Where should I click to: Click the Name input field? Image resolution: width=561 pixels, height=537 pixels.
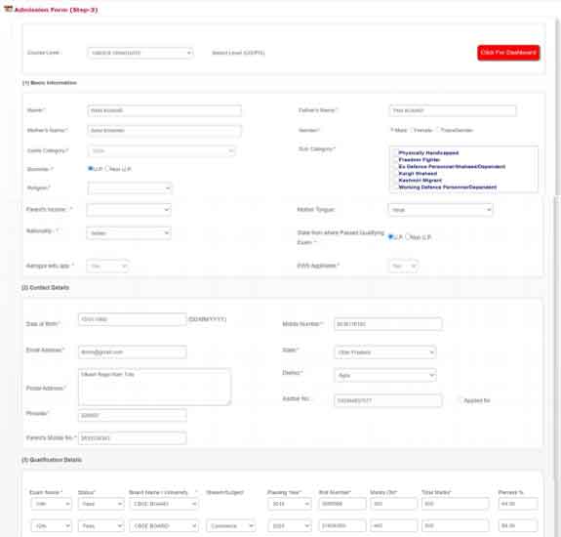[164, 110]
